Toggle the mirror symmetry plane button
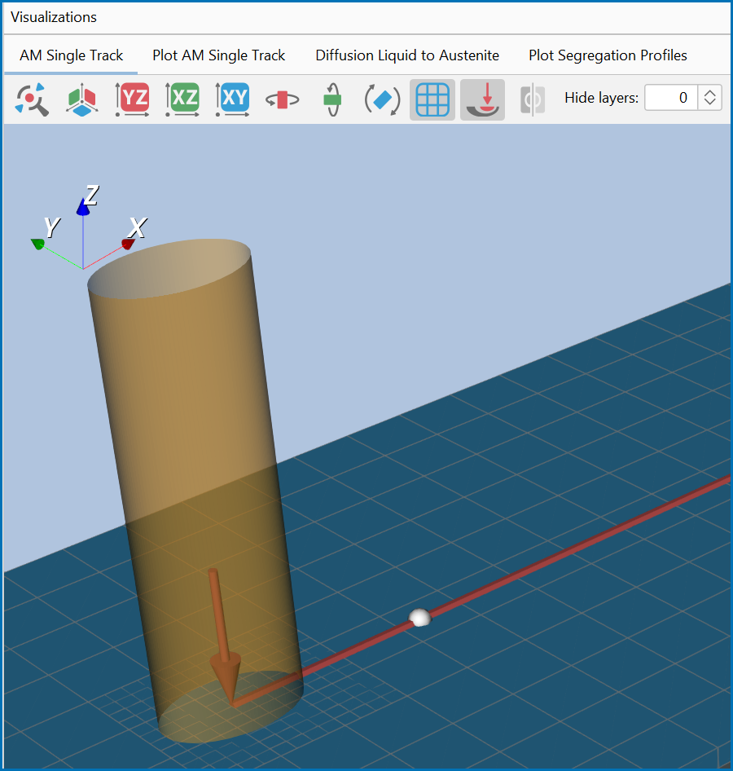The image size is (733, 771). point(533,99)
